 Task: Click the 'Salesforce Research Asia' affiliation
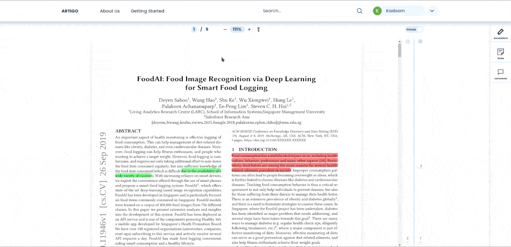(x=226, y=117)
